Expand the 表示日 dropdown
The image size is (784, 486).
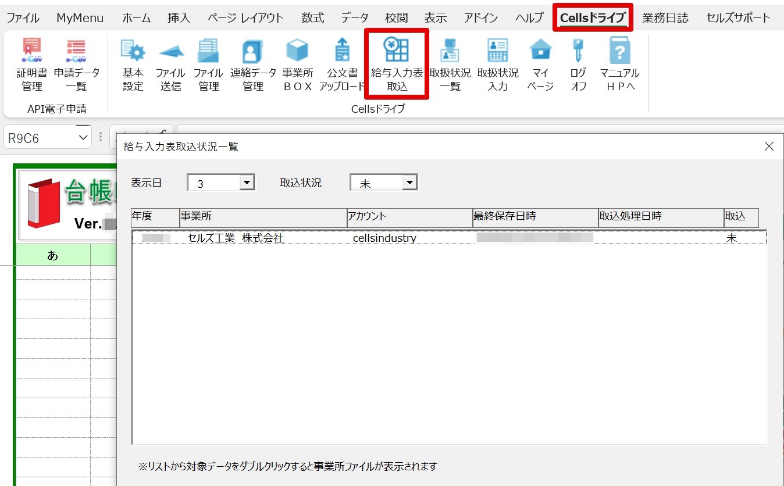[248, 183]
